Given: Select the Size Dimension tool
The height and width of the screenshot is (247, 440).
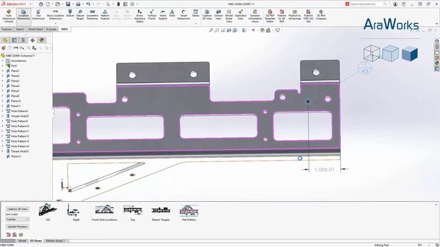Looking at the screenshot, I should point(38,15).
